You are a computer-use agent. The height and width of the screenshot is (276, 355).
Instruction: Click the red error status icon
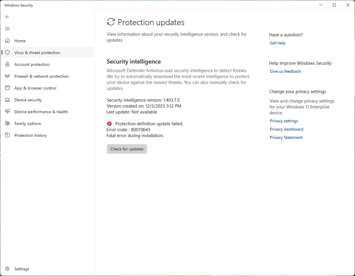(x=110, y=124)
